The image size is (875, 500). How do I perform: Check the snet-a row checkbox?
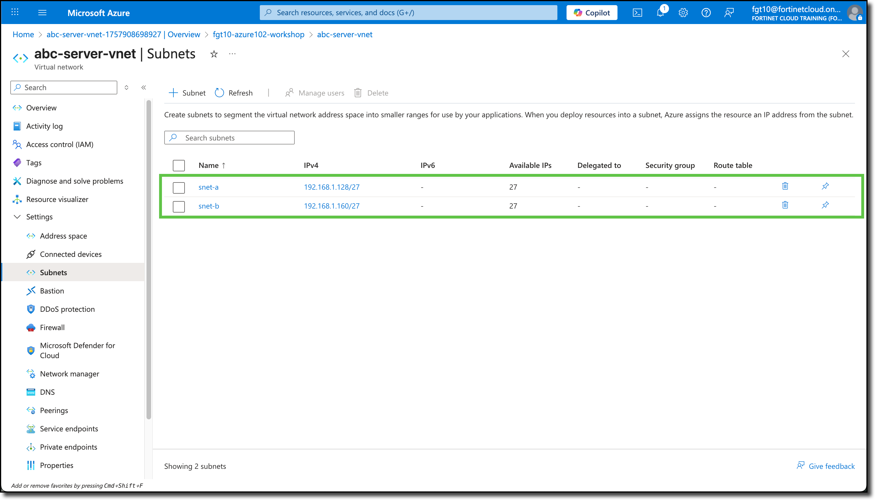pos(179,188)
